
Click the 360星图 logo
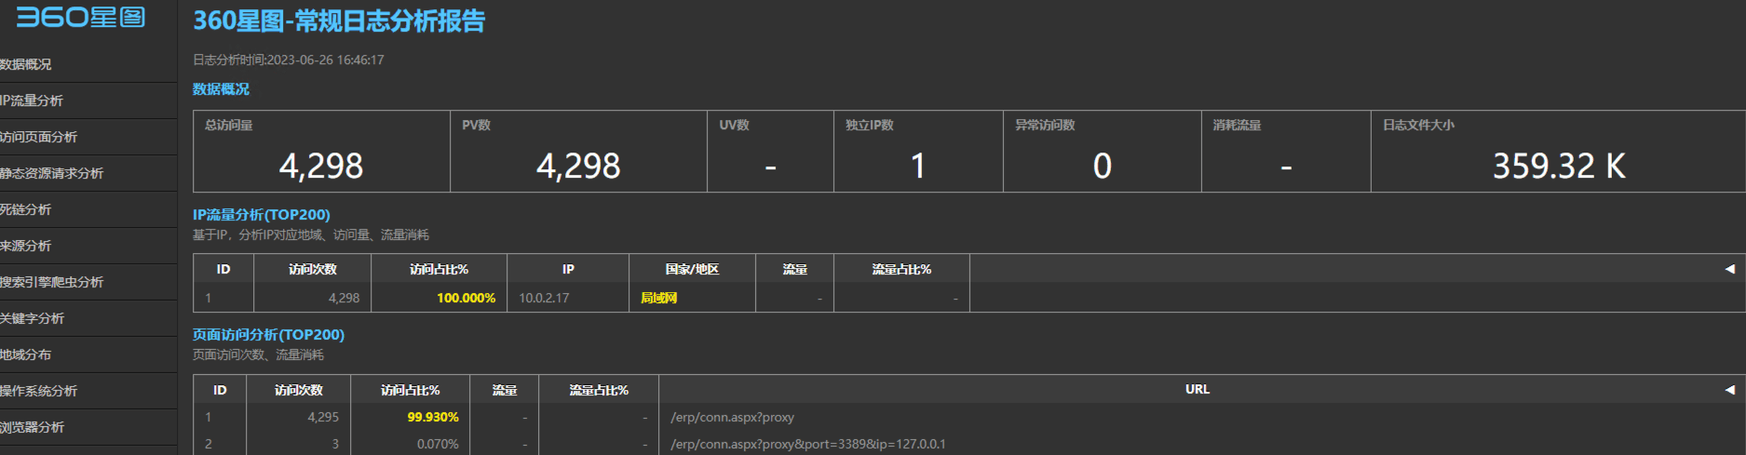[x=81, y=17]
